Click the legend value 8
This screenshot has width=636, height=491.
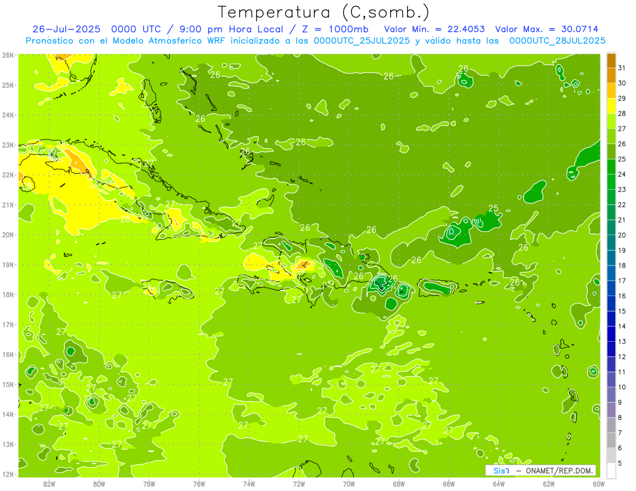621,417
